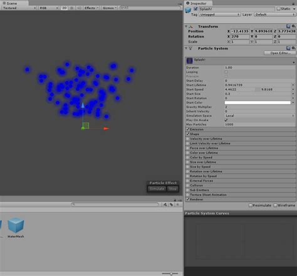The image size is (297, 276).
Task: Open the Tag dropdown showing Untagged
Action: 219,14
